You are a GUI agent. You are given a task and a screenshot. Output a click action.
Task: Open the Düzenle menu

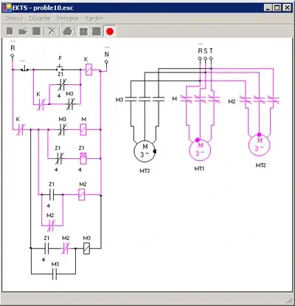40,18
